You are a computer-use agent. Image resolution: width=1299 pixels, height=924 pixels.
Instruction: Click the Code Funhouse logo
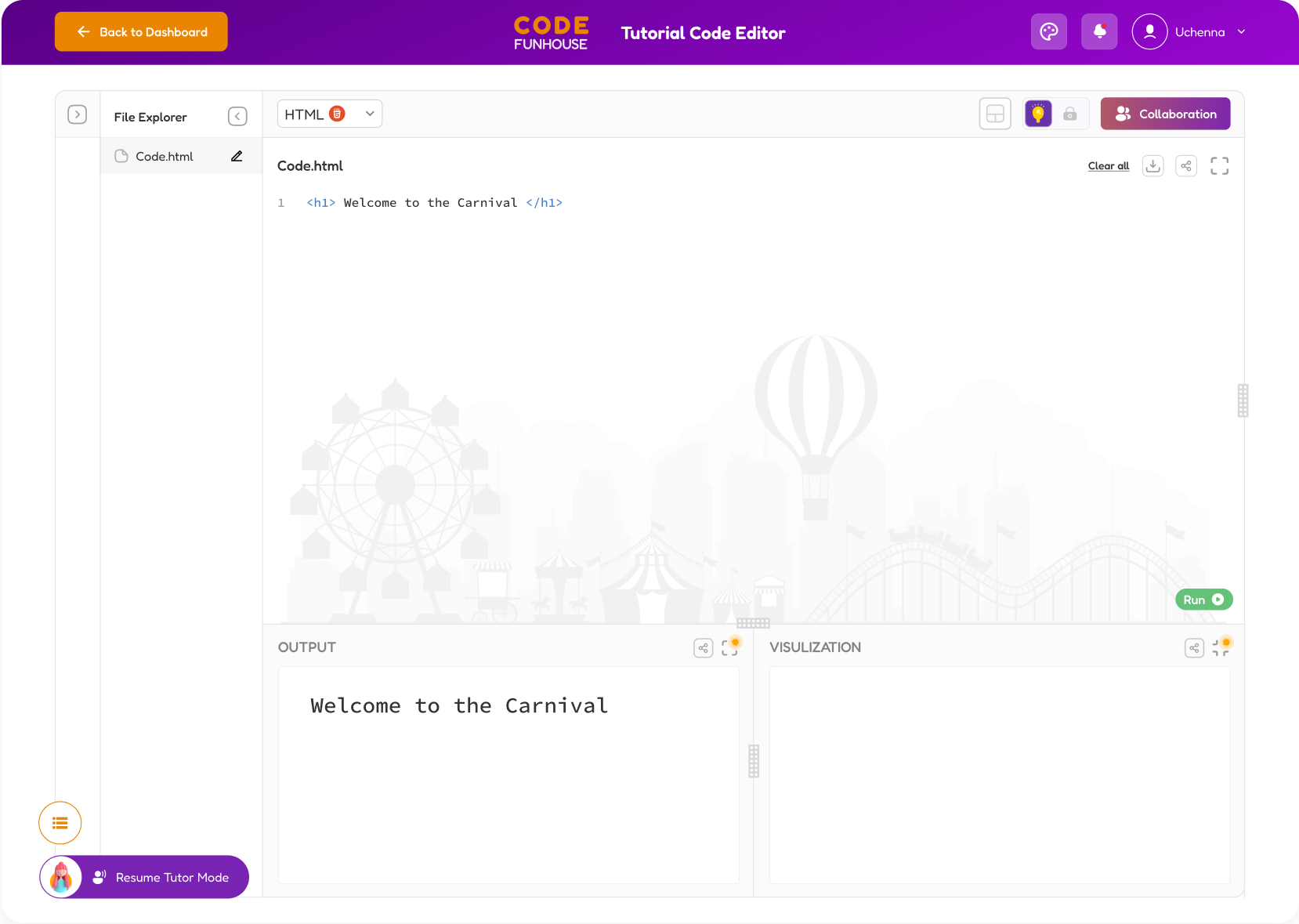551,33
